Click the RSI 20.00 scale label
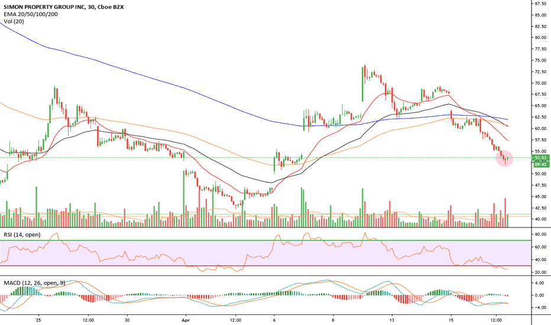 [x=540, y=272]
